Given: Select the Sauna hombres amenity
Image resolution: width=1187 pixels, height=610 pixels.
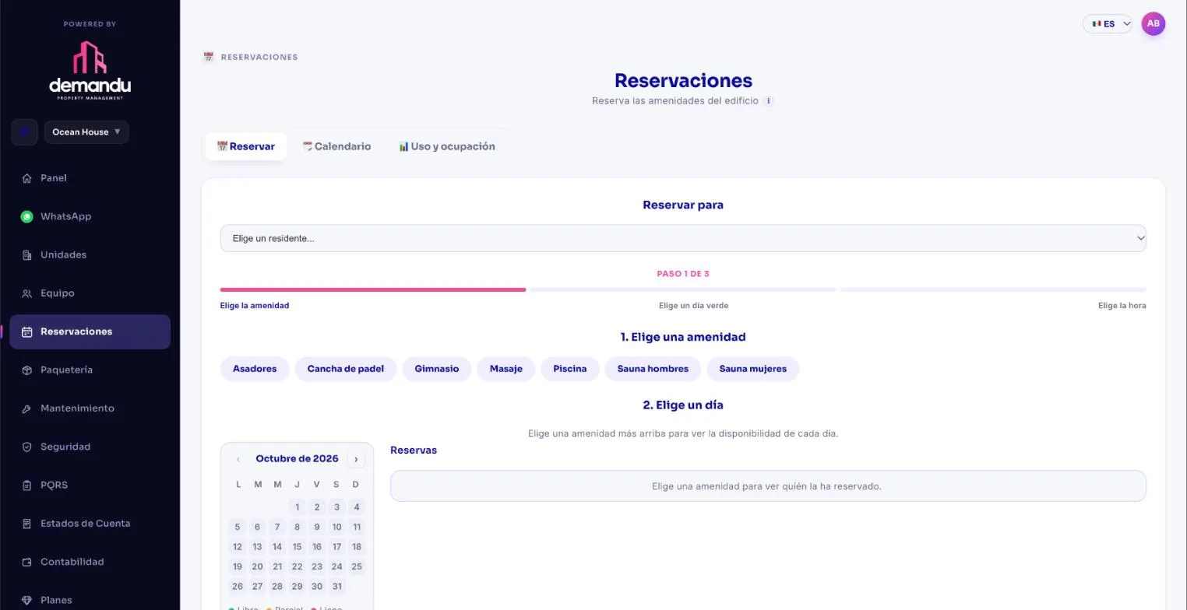Looking at the screenshot, I should (x=653, y=369).
